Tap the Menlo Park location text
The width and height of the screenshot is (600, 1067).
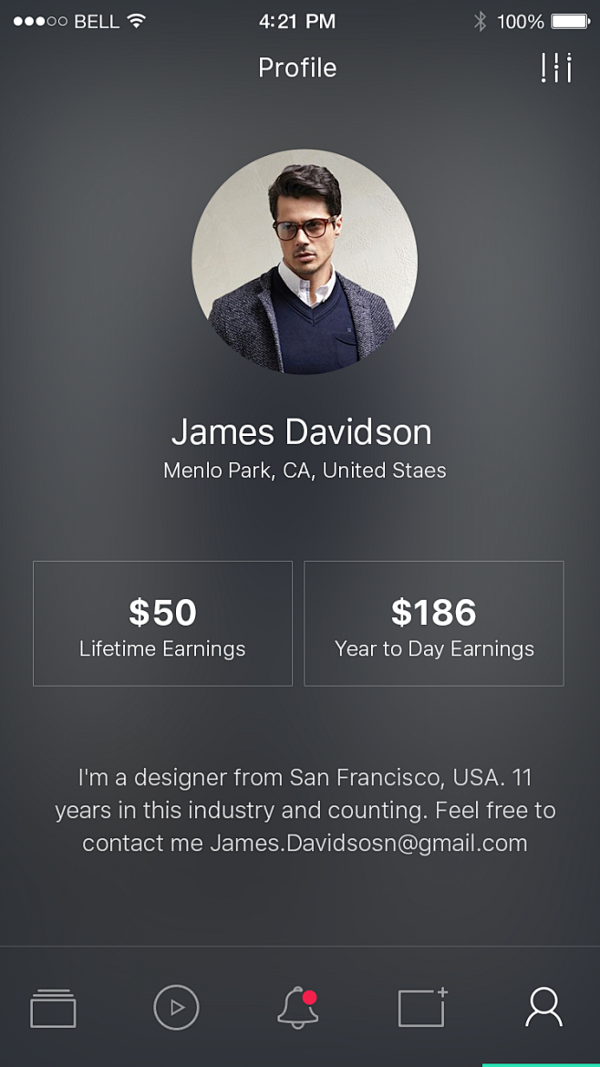coord(305,471)
